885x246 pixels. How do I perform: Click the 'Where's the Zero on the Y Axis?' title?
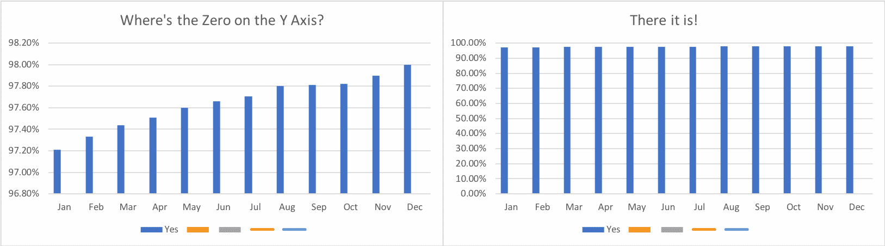(222, 20)
